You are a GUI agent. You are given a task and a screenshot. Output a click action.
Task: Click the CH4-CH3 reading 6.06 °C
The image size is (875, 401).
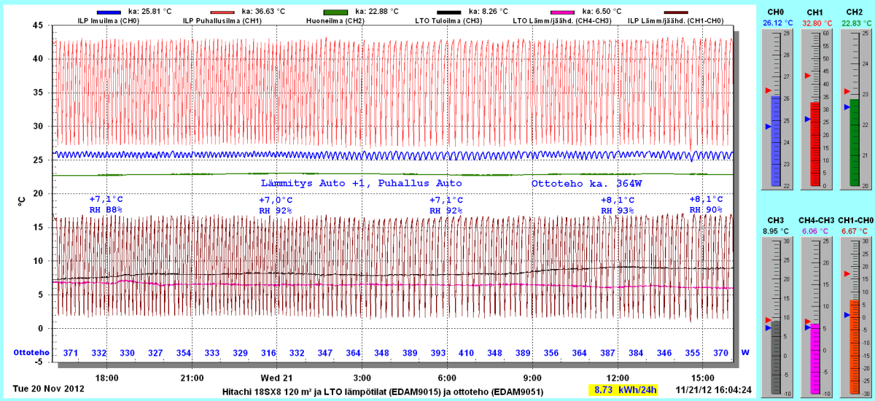(x=815, y=231)
